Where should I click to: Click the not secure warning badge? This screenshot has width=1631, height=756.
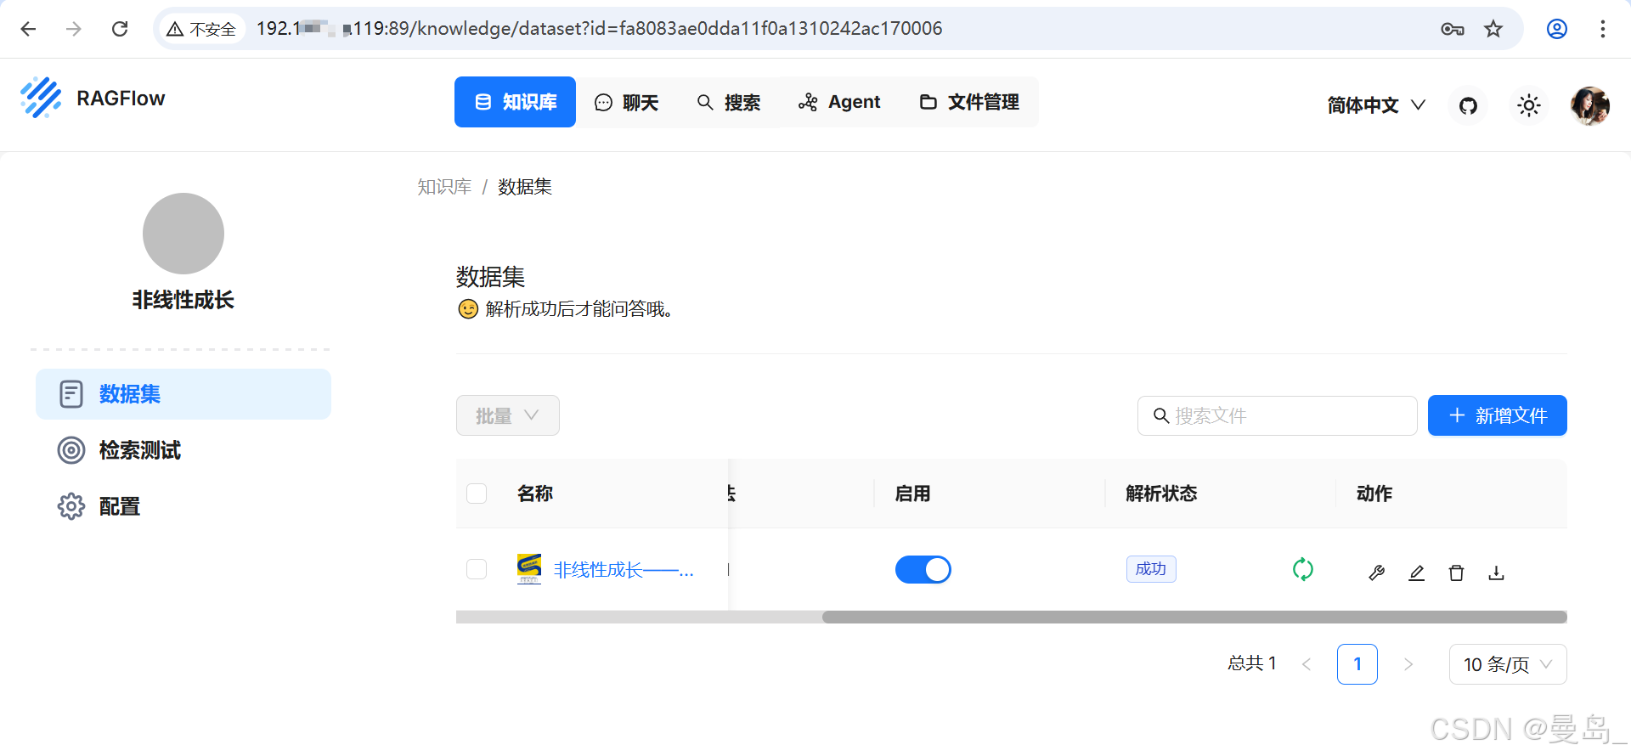point(201,29)
